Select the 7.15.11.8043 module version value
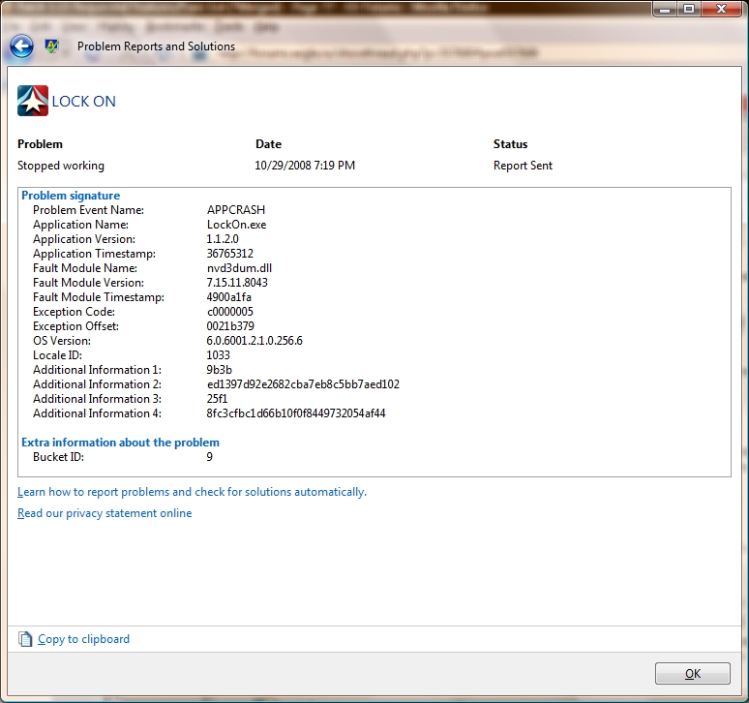Image resolution: width=749 pixels, height=703 pixels. point(237,283)
